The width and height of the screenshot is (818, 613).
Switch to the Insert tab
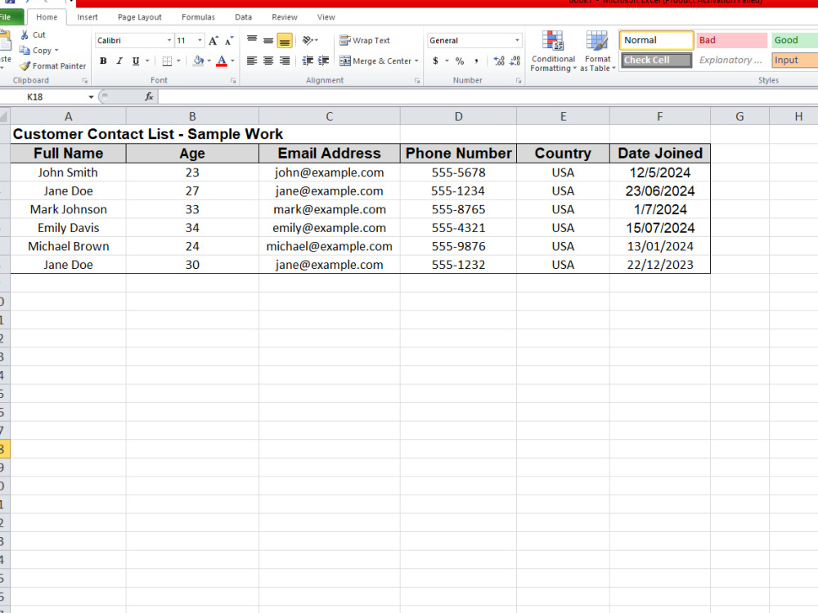(x=88, y=17)
